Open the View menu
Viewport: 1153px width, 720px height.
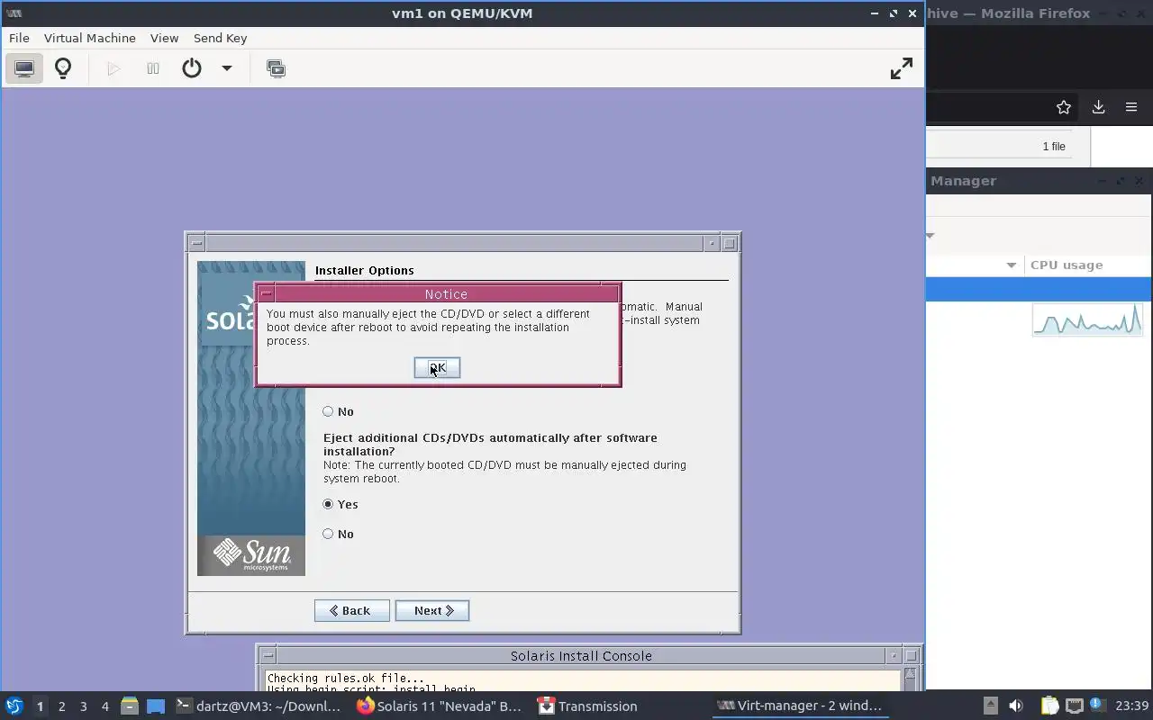164,38
